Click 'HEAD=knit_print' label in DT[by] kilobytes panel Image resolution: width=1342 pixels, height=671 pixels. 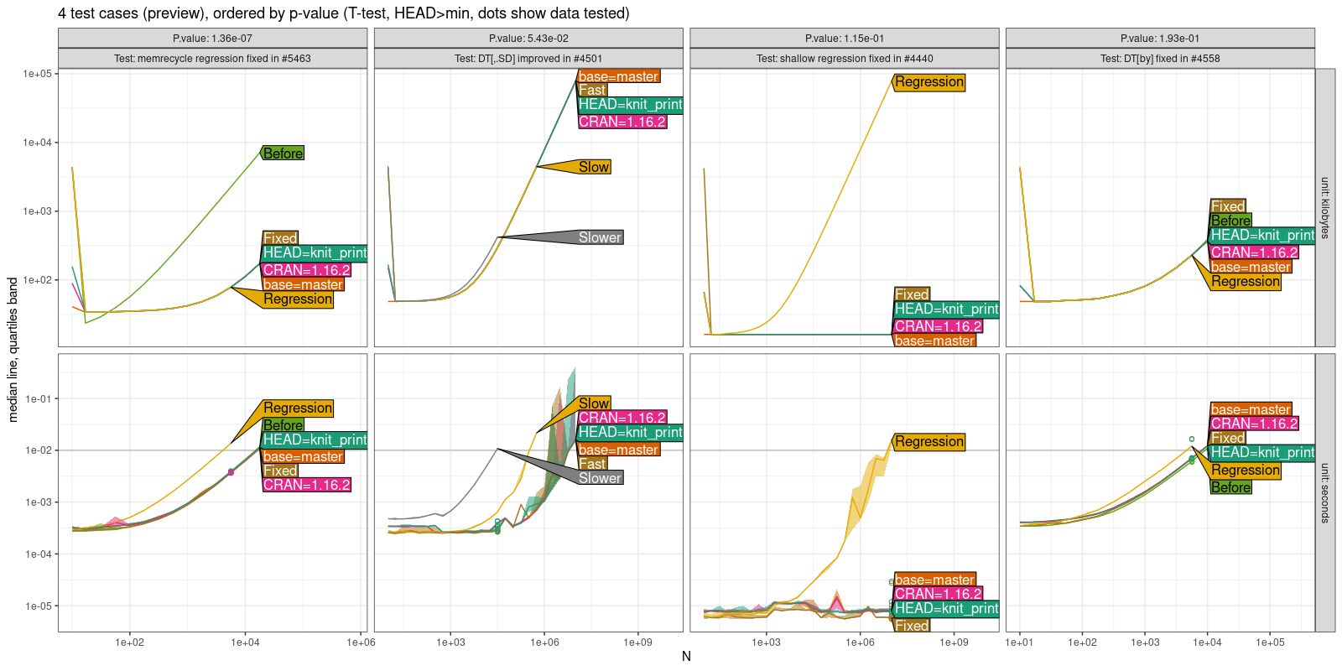pos(1262,236)
